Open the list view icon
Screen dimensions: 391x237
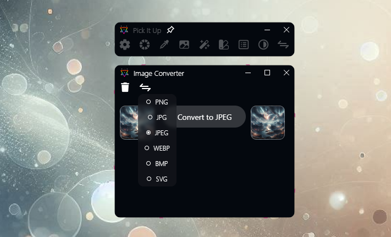pos(244,45)
